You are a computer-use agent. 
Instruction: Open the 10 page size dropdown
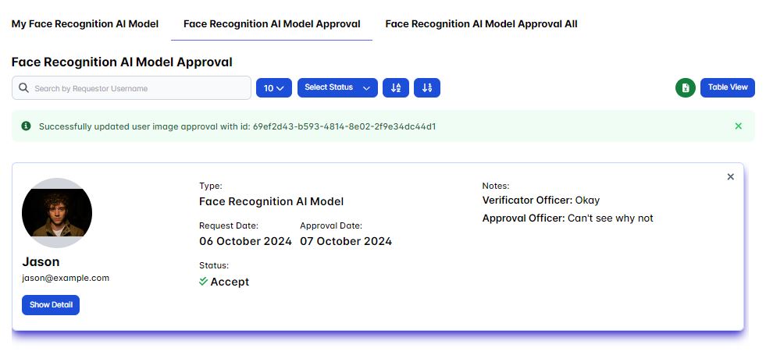pos(273,88)
